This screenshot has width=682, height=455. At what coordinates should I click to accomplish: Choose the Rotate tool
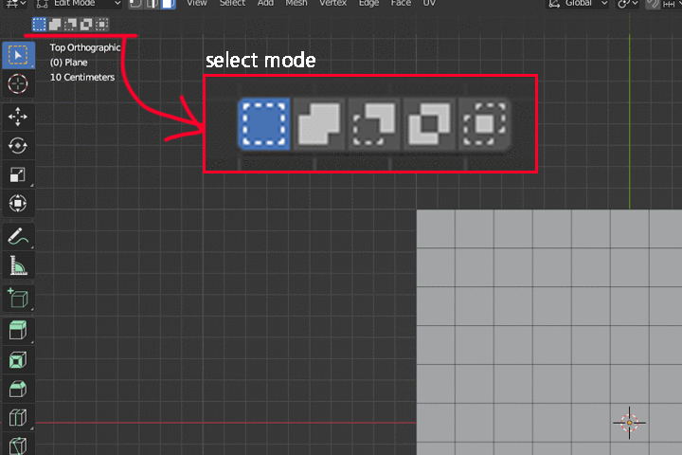[x=18, y=145]
